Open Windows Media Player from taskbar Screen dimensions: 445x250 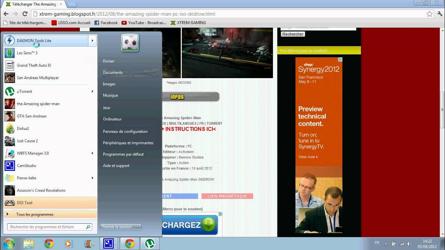click(x=68, y=244)
